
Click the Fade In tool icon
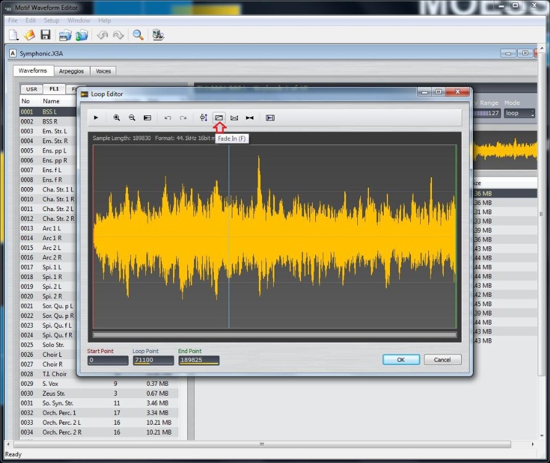coord(219,118)
